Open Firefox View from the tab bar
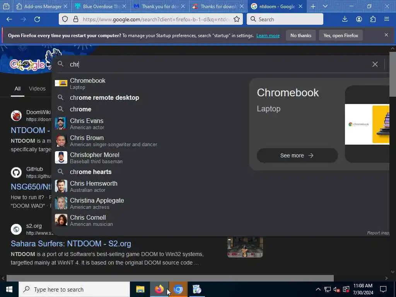 point(6,7)
